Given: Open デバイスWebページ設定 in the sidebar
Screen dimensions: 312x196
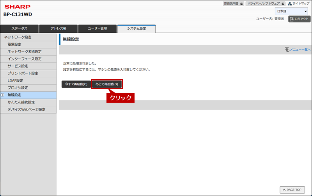Looking at the screenshot, I should pyautogui.click(x=28, y=110).
